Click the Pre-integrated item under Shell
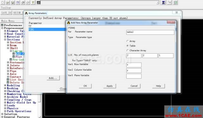This screenshot has height=118, width=203. (18, 60)
